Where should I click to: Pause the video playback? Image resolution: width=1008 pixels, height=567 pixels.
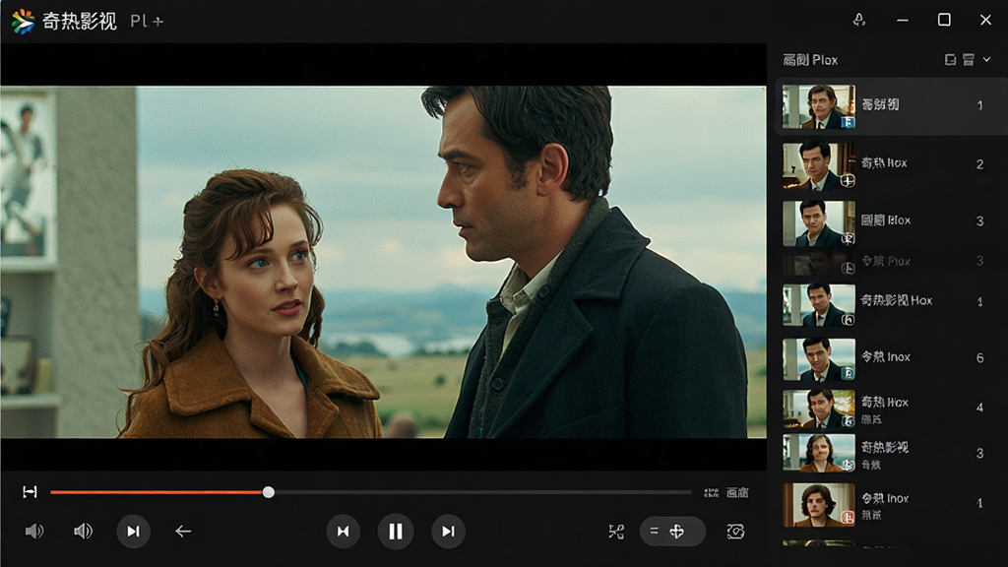396,531
